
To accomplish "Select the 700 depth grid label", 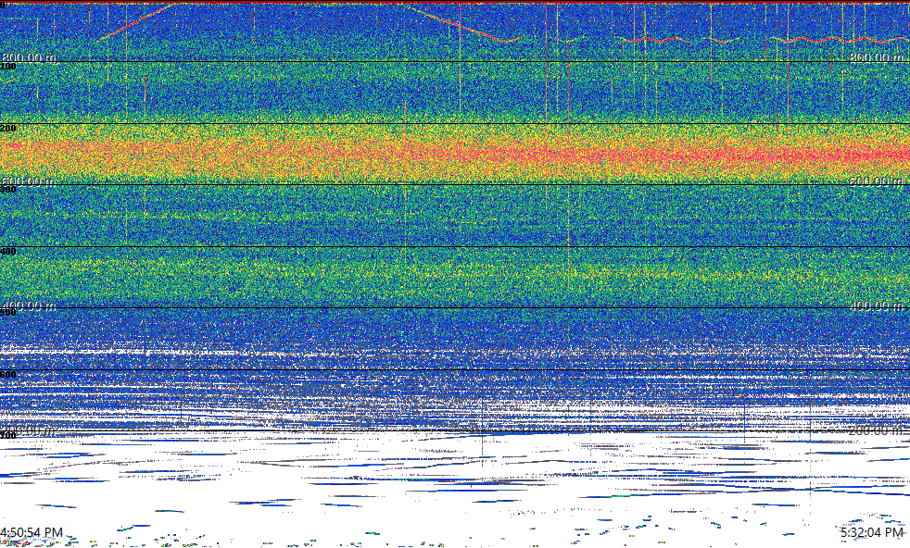I will (8, 435).
